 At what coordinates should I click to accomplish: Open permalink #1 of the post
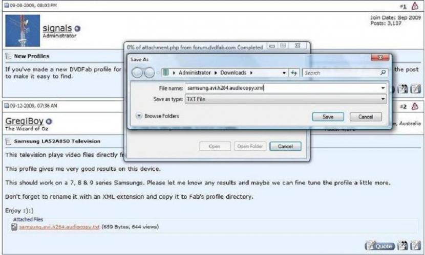(403, 6)
